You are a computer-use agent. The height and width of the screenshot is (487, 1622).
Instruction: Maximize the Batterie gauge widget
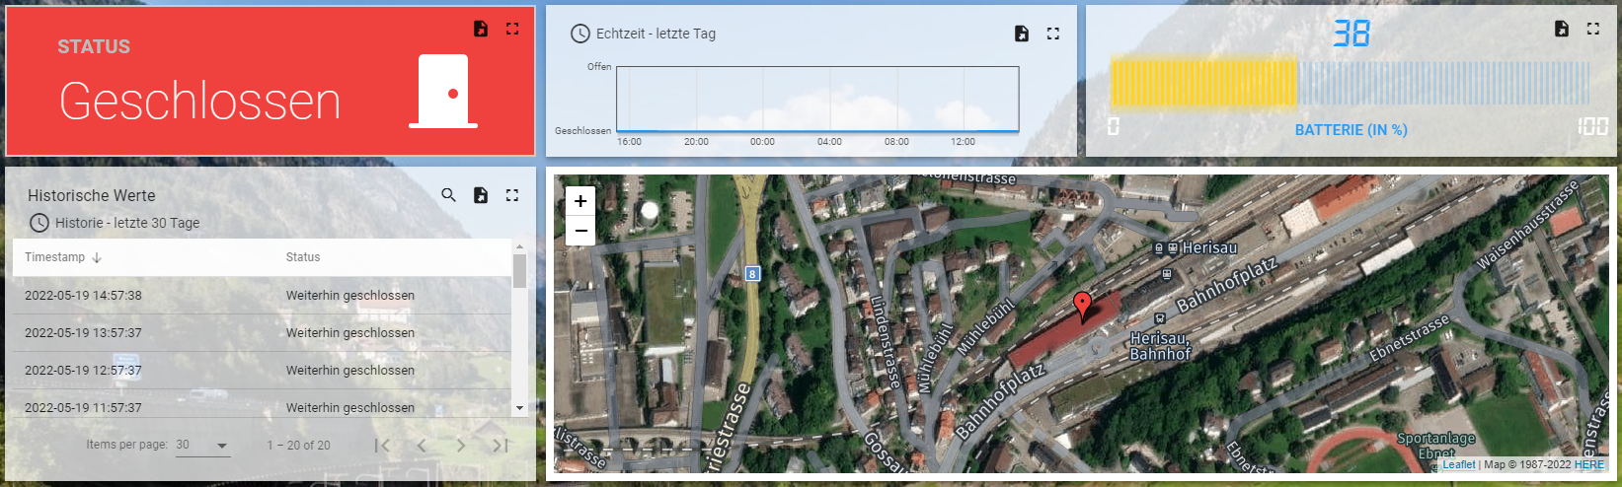(1593, 29)
